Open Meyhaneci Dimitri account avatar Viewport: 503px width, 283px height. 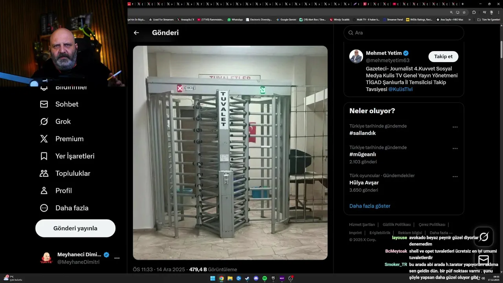click(x=46, y=258)
